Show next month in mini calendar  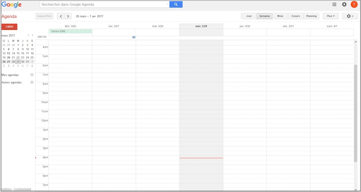[32, 35]
